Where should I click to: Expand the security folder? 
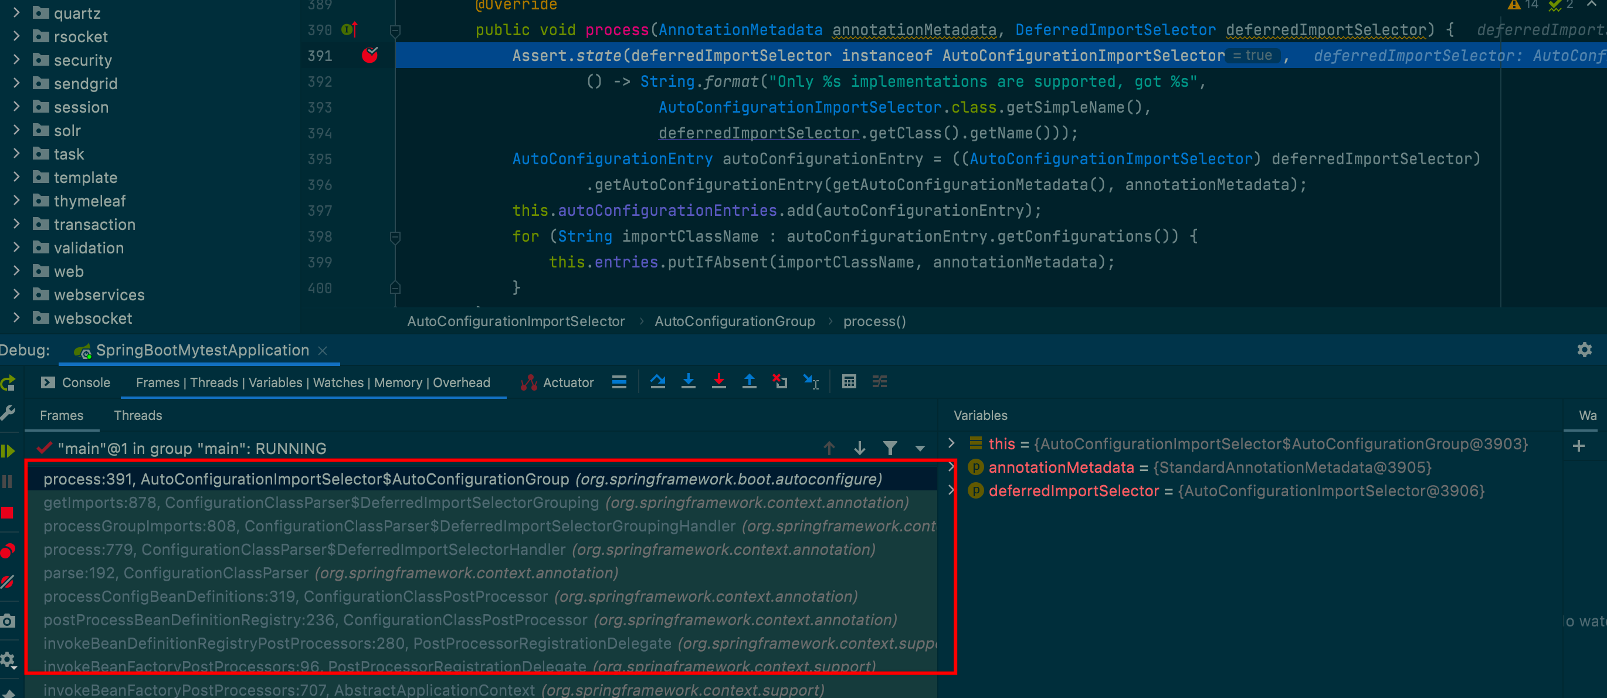point(17,60)
